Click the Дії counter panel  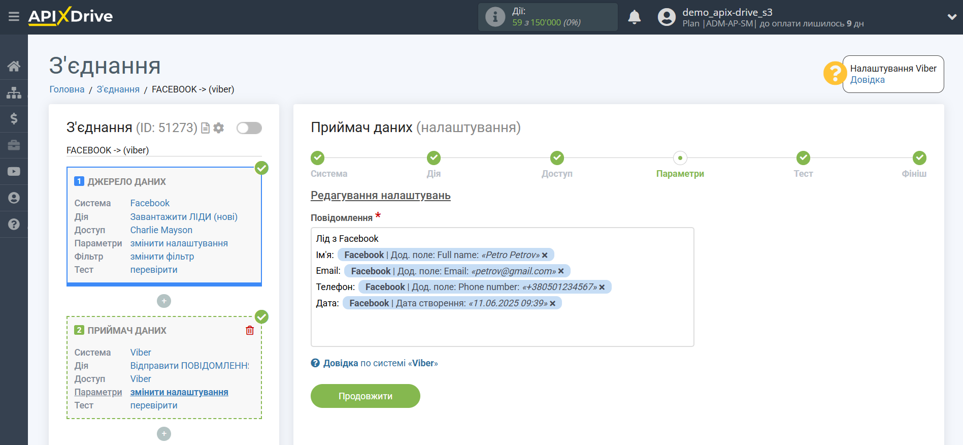548,17
